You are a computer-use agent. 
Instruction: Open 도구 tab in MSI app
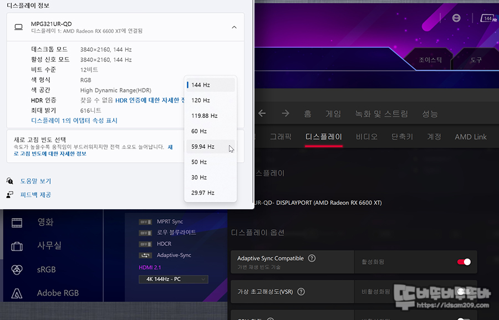coord(476,60)
